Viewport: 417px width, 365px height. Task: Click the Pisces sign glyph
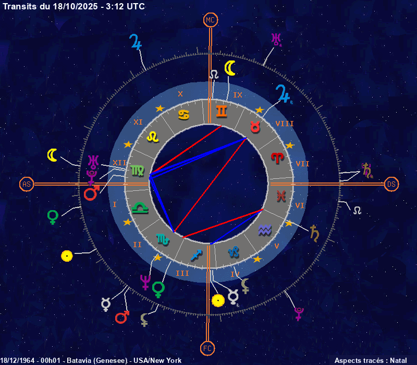point(281,196)
